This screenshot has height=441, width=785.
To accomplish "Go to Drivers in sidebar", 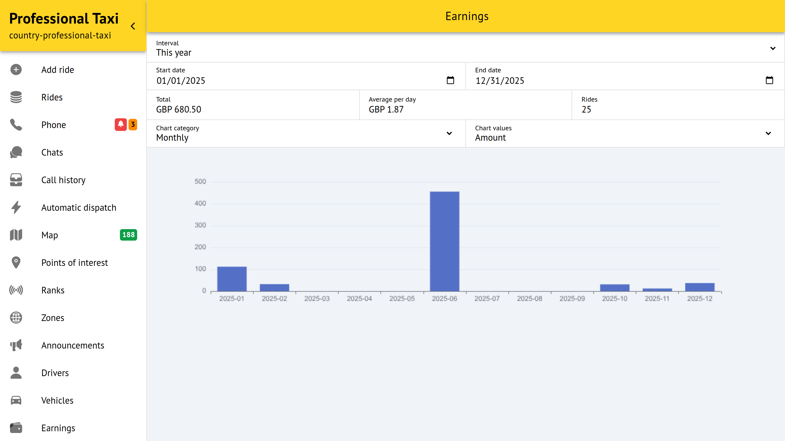I will pos(55,373).
